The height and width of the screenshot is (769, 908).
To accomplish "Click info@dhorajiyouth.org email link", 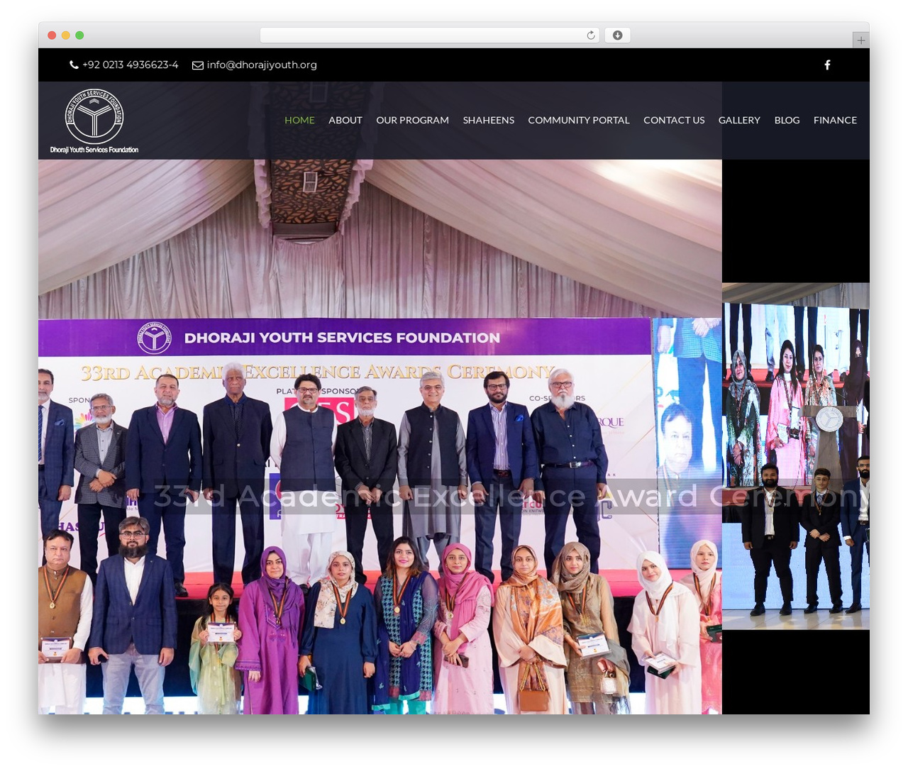I will (x=262, y=65).
